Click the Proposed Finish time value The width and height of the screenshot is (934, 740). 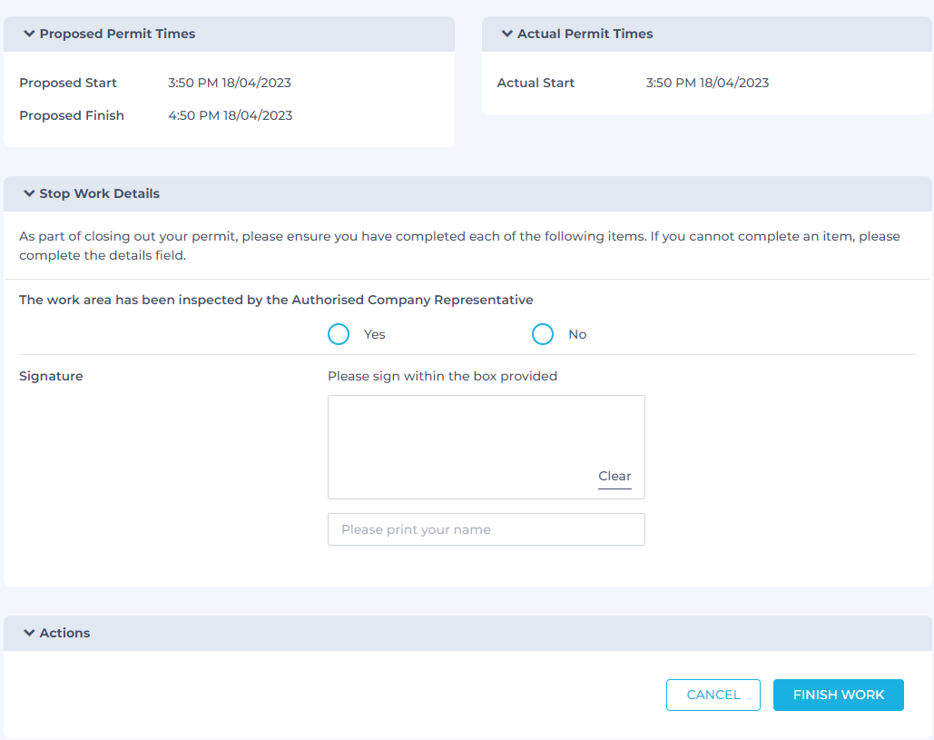(230, 116)
